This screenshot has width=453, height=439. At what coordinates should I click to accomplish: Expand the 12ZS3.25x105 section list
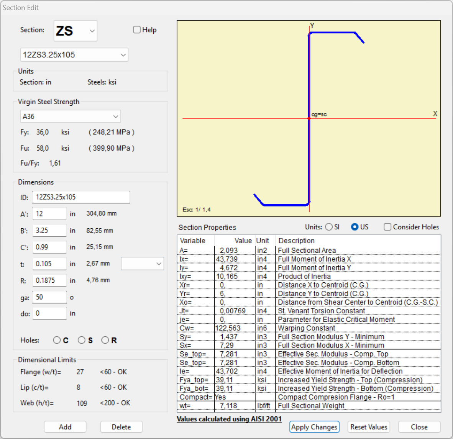[74, 55]
